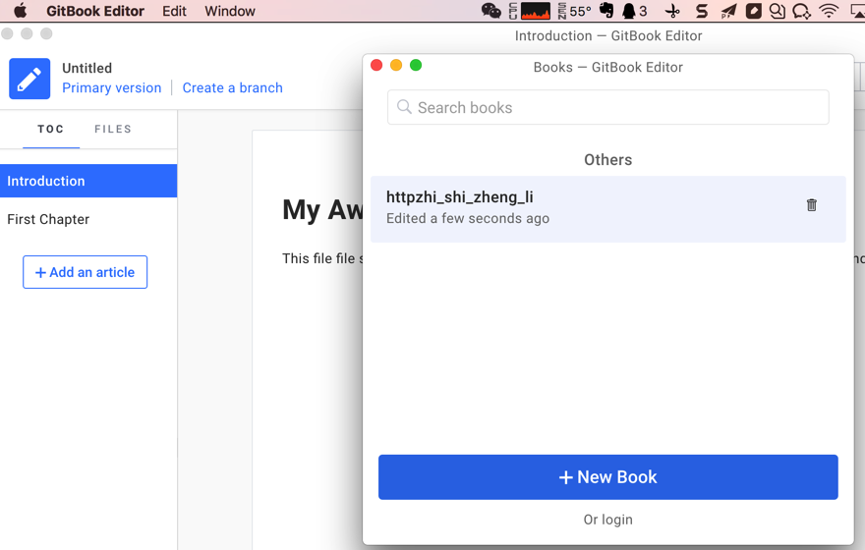865x550 pixels.
Task: Click the Add an article button
Action: 85,272
